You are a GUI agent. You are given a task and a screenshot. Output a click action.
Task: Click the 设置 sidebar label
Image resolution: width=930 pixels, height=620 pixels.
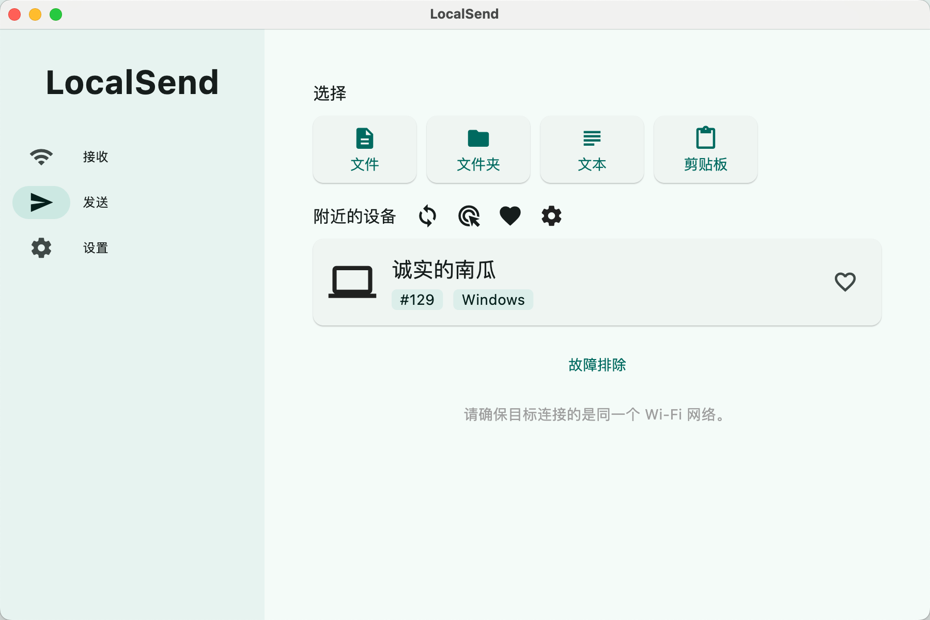coord(96,248)
